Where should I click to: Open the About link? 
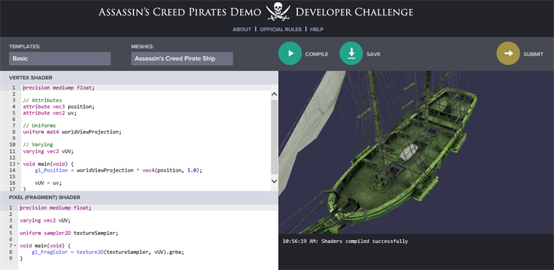242,29
